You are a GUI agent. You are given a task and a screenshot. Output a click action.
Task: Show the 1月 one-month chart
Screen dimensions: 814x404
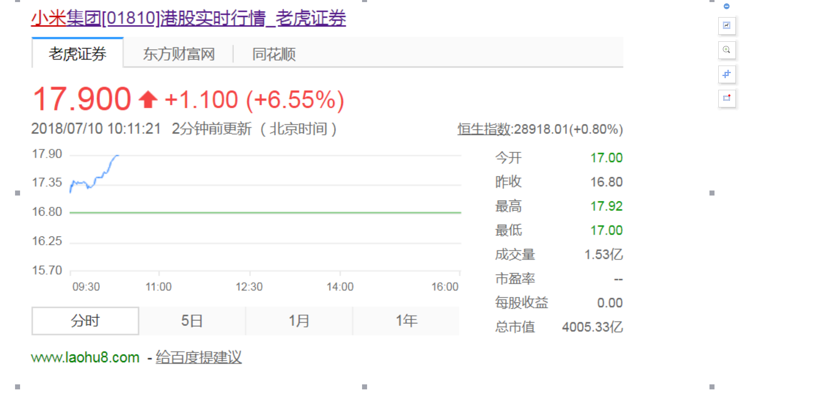tap(299, 320)
